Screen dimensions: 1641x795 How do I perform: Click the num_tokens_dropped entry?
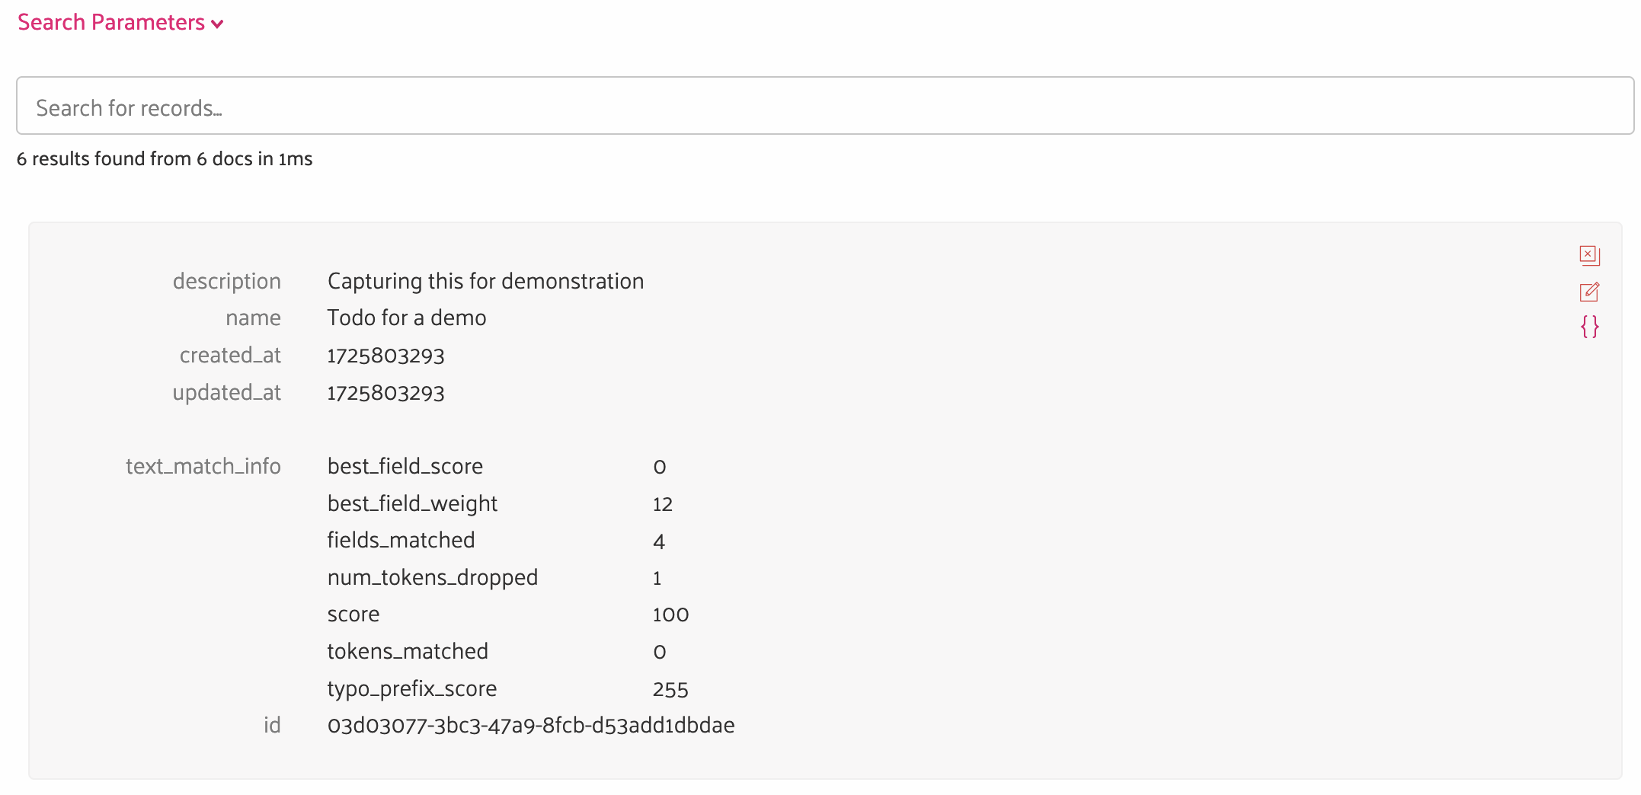433,578
